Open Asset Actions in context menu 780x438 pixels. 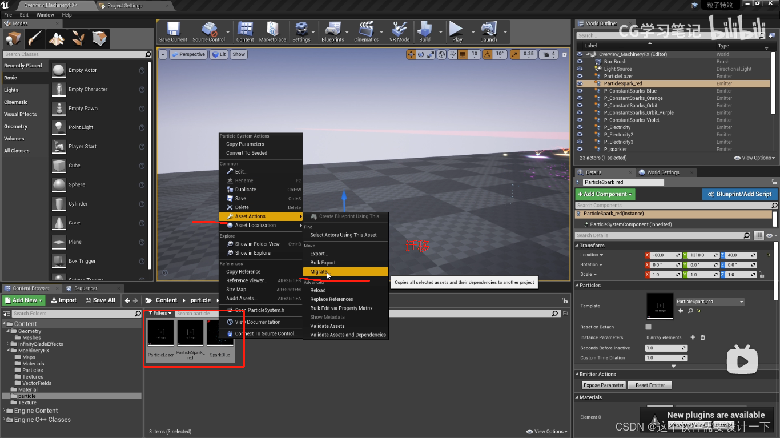pos(261,216)
